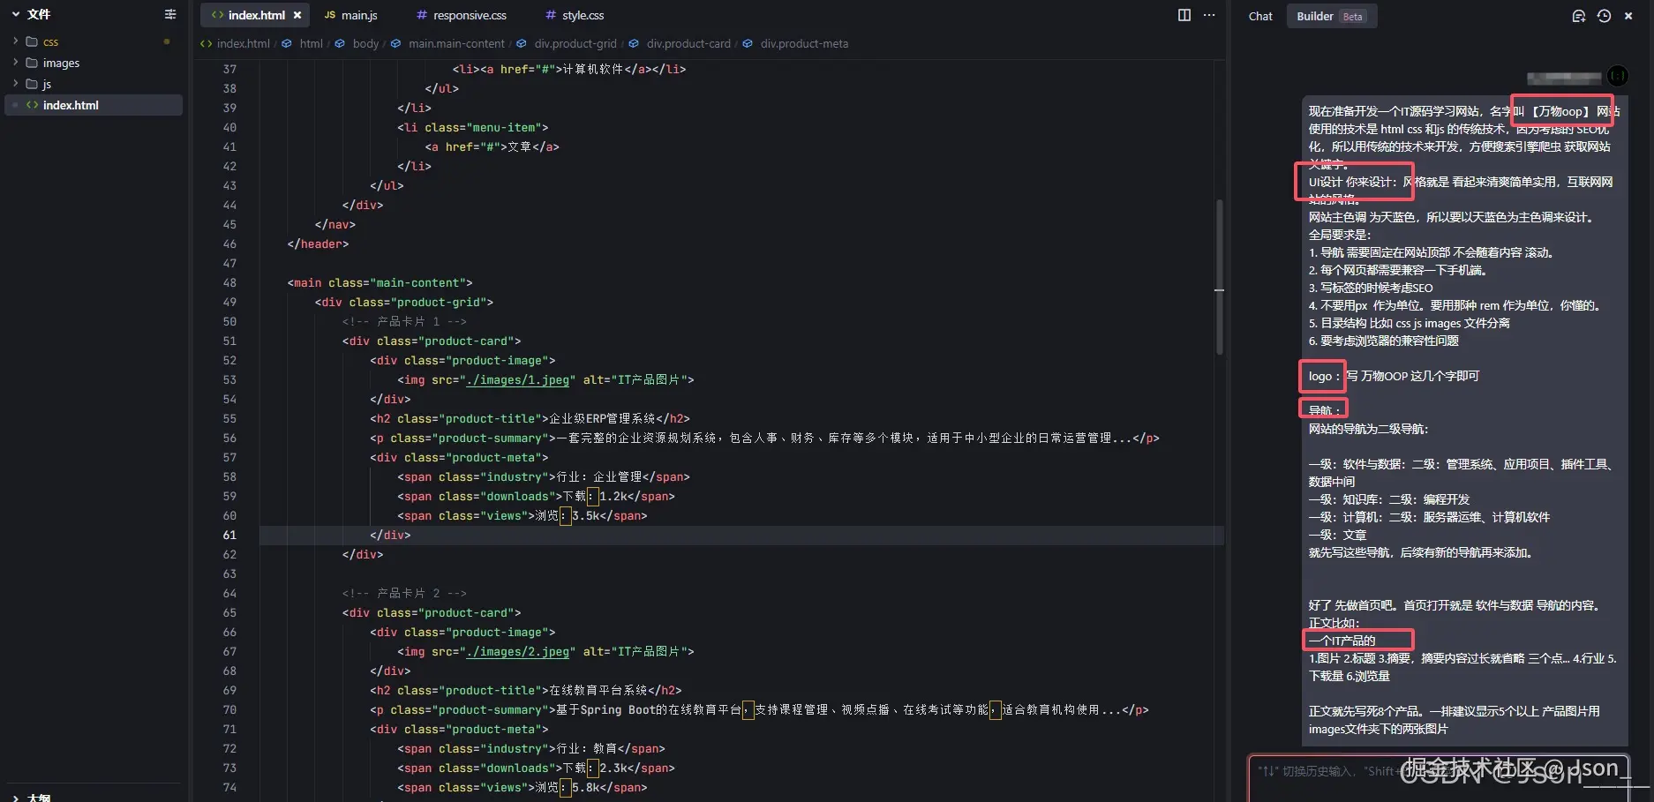
Task: Place cursor on 在线教育平台系统 title line
Action: [525, 690]
